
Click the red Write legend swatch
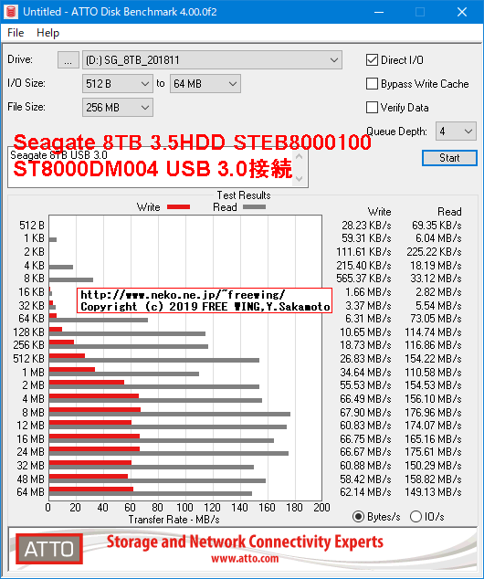point(179,207)
